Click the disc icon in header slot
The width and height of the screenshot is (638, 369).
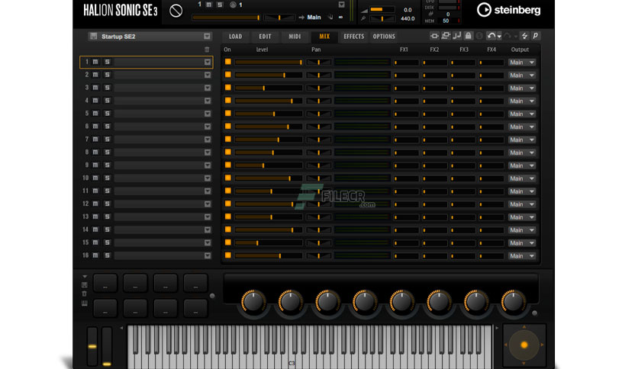coord(233,5)
